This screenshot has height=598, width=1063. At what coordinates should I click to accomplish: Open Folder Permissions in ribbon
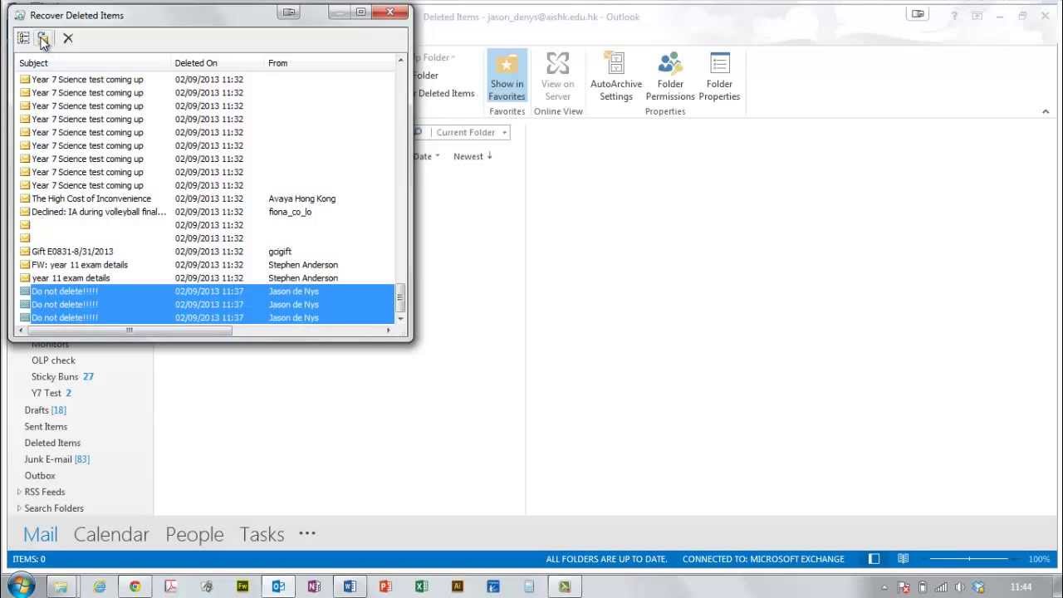tap(670, 76)
